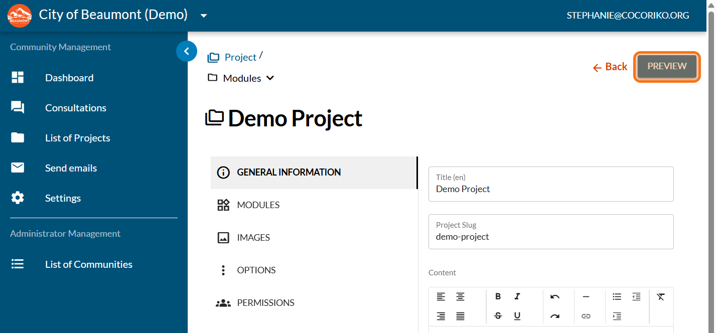Click the undo arrow icon

pos(554,296)
